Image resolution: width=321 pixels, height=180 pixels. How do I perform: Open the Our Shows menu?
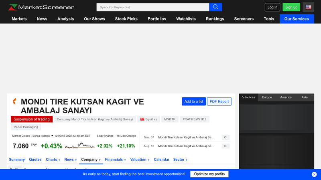[94, 19]
